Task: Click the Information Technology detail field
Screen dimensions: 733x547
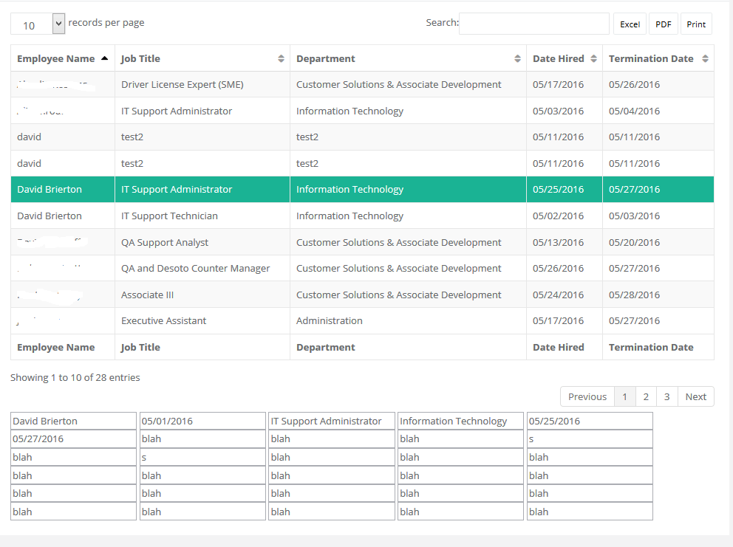Action: point(460,421)
